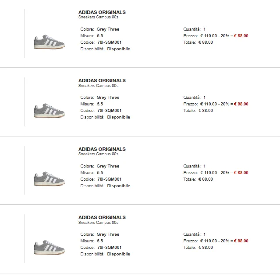The height and width of the screenshot is (276, 280).
Task: Click last item's code 78I-SQM001
Action: pos(109,248)
